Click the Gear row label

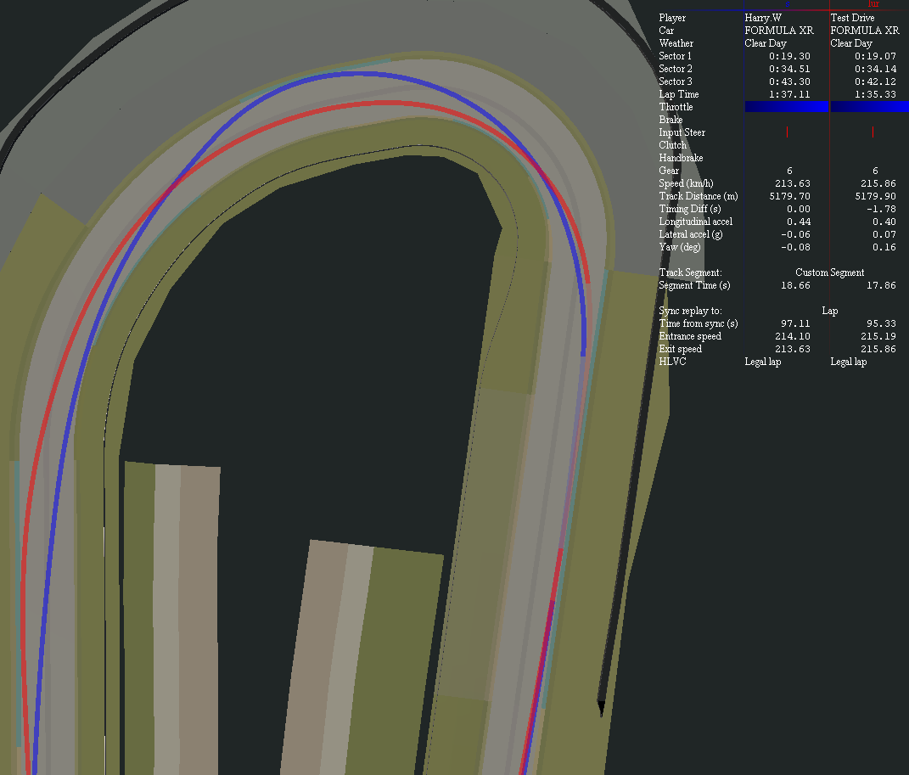669,171
